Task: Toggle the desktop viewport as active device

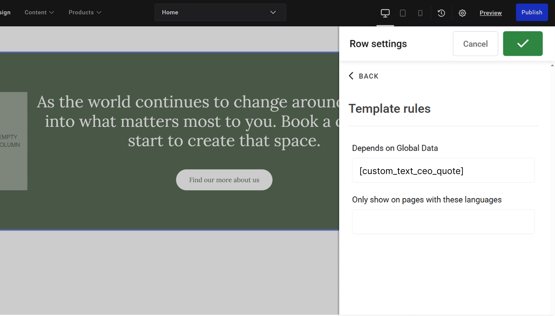Action: 385,13
